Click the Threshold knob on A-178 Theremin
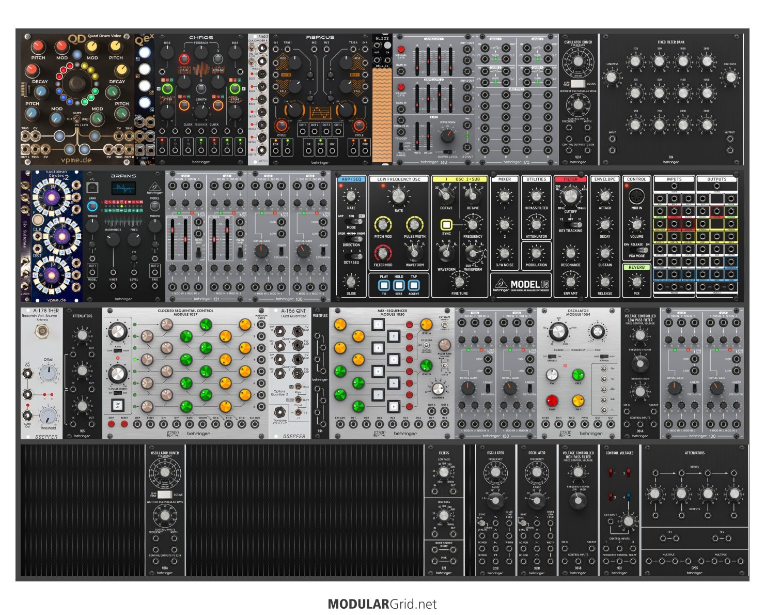The height and width of the screenshot is (615, 765). [48, 415]
